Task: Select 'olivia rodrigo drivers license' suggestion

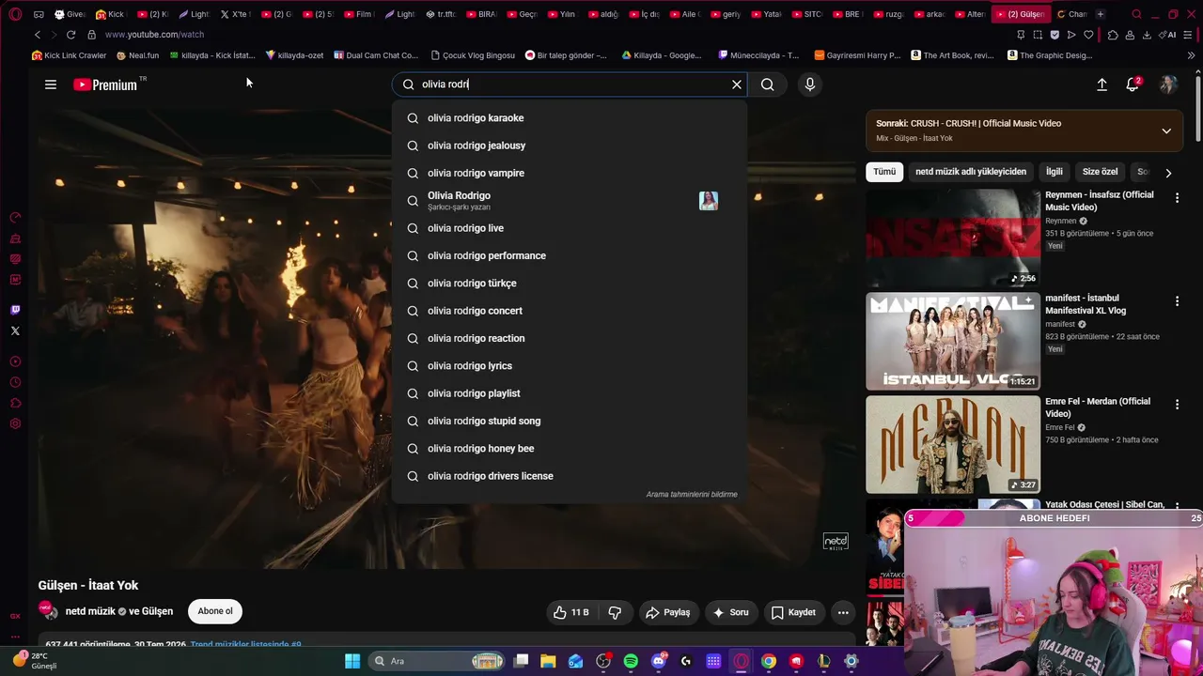Action: tap(570, 476)
